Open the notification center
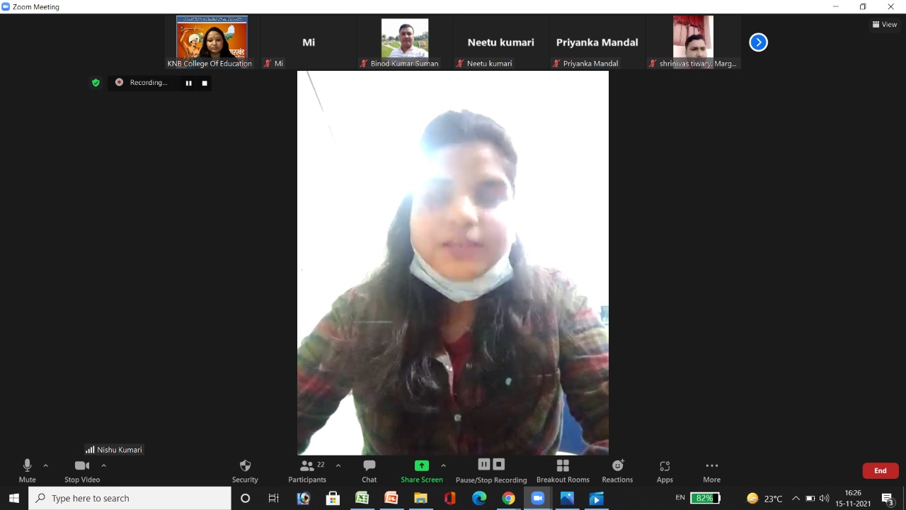Viewport: 906px width, 510px height. [x=888, y=499]
